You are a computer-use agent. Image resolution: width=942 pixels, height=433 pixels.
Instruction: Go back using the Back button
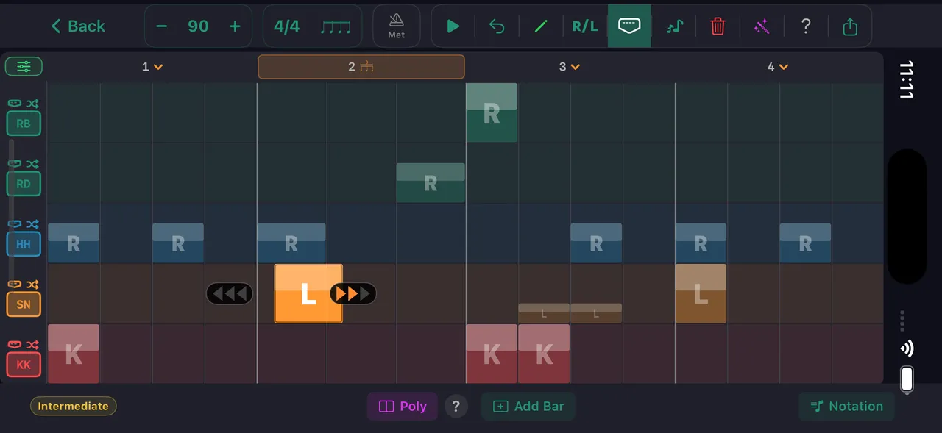point(78,26)
